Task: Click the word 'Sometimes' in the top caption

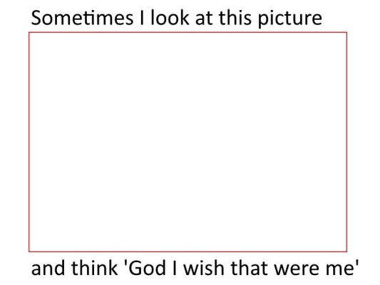Action: click(82, 18)
